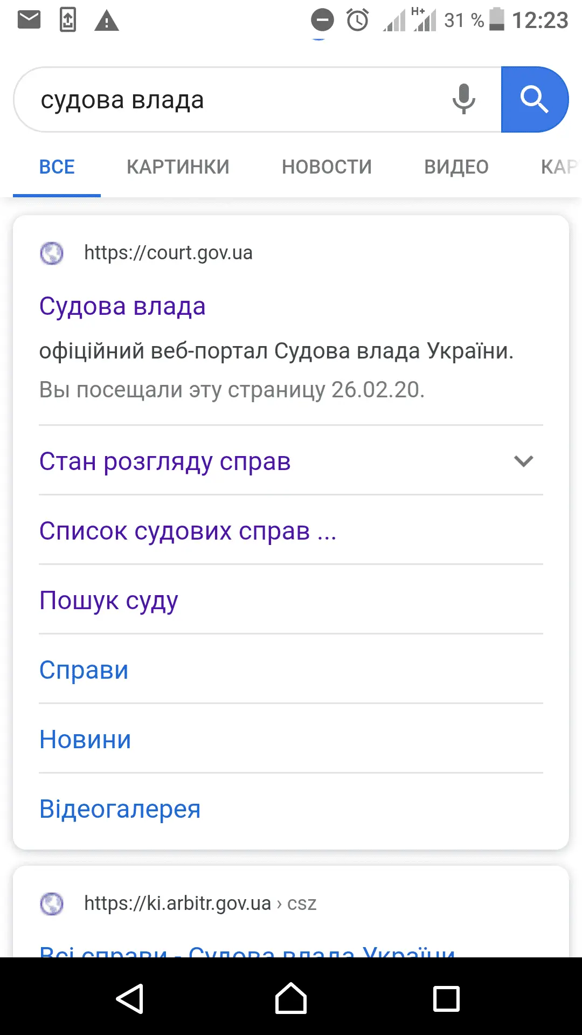Activate voice search microphone
The image size is (582, 1035).
tap(463, 99)
